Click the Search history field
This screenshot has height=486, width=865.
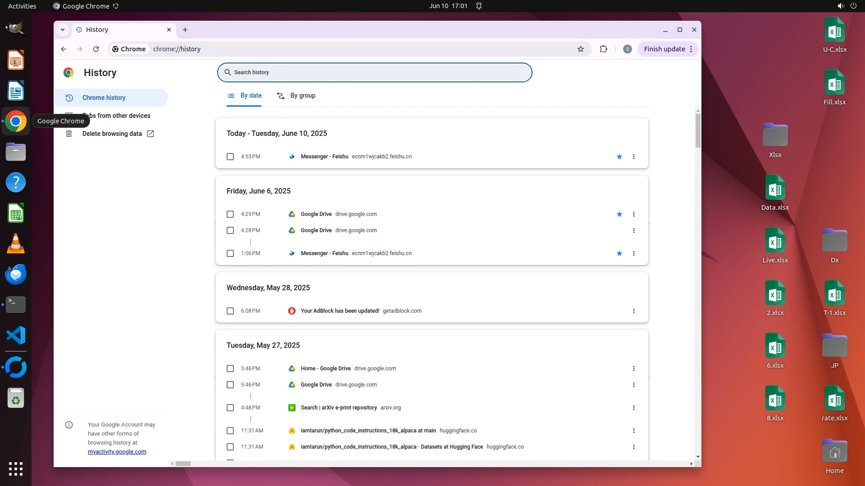point(374,72)
